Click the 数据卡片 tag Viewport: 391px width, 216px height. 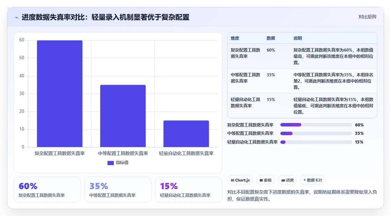(312, 180)
